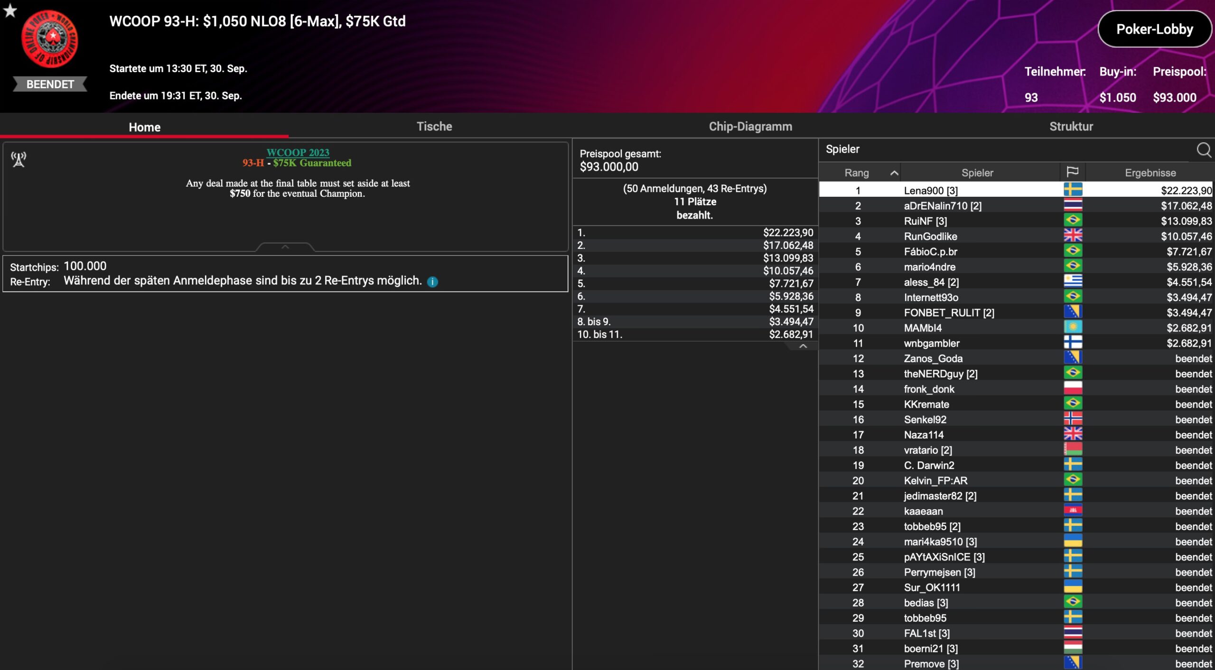
Task: Click RunGodlike's UK flag
Action: (1073, 236)
